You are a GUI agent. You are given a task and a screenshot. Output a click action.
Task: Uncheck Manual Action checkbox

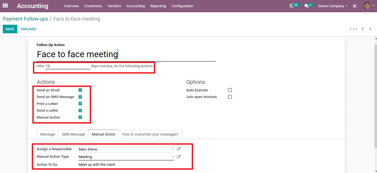(80, 117)
